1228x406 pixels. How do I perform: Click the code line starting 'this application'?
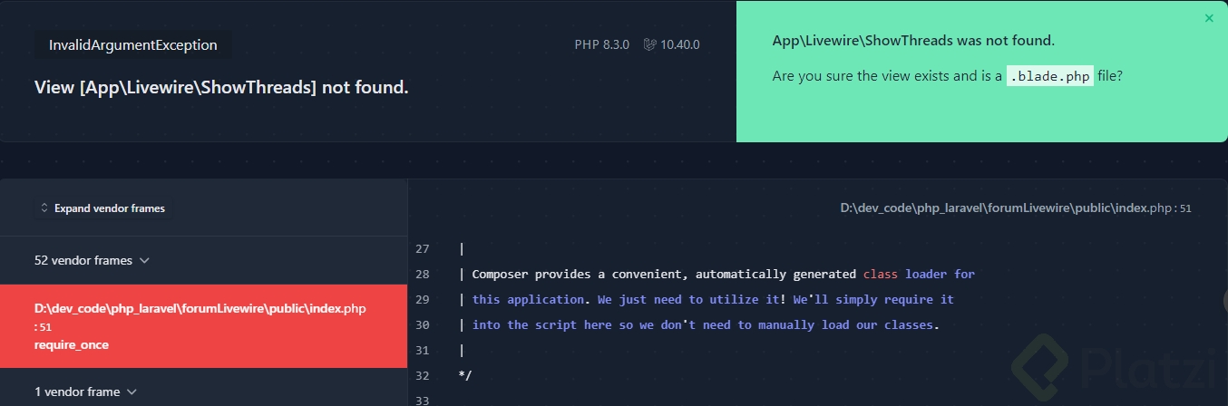(x=712, y=299)
